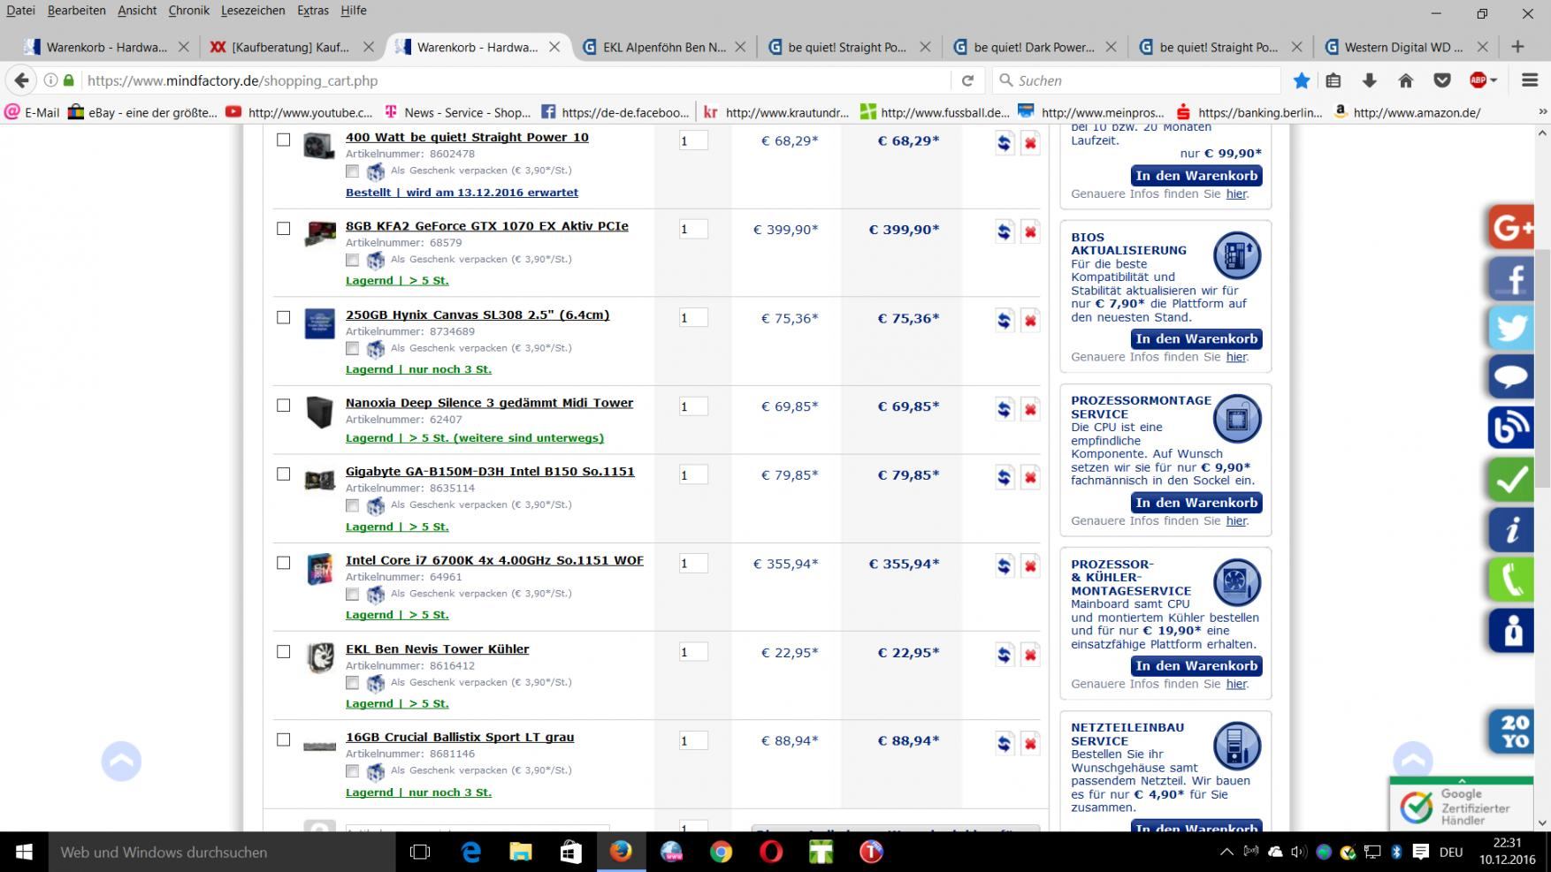
Task: Open the Nanoxia Deep Silence 3 product link
Action: (489, 403)
